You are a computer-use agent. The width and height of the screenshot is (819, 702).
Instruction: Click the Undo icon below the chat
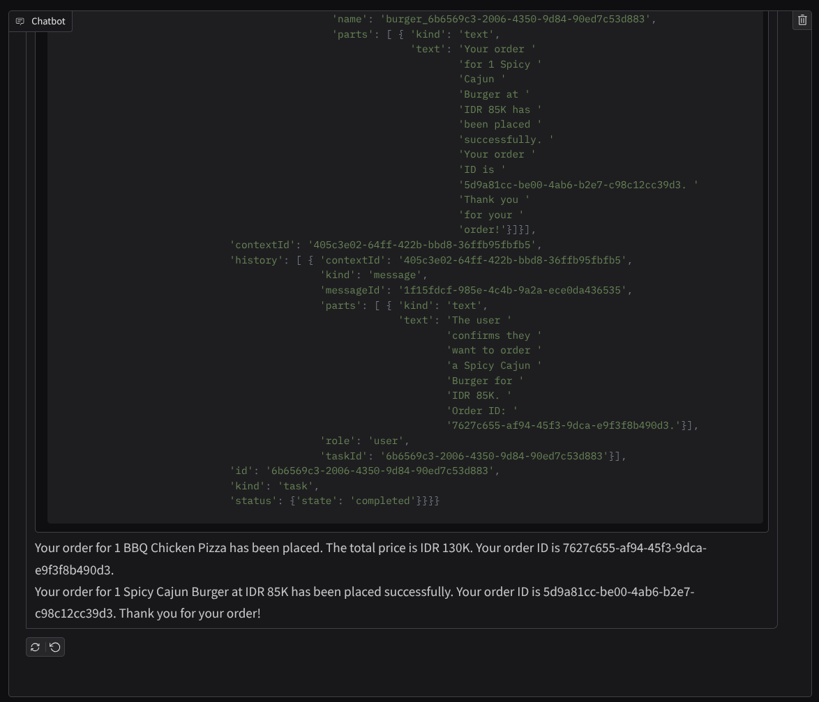(x=55, y=647)
